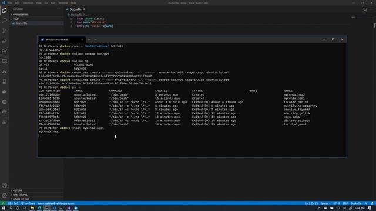Open the Remote Explorer view
This screenshot has height=211, width=376.
5,62
